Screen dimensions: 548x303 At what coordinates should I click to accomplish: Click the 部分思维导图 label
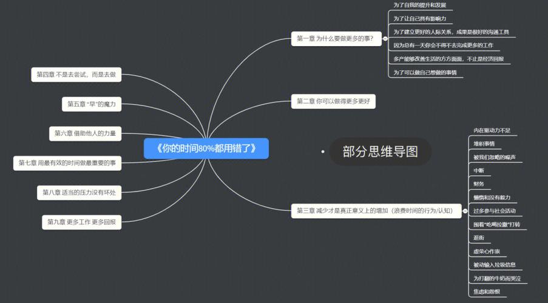tap(381, 151)
